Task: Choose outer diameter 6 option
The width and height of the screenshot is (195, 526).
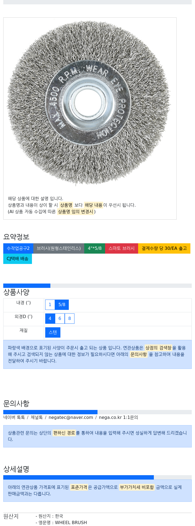Action: (x=60, y=319)
